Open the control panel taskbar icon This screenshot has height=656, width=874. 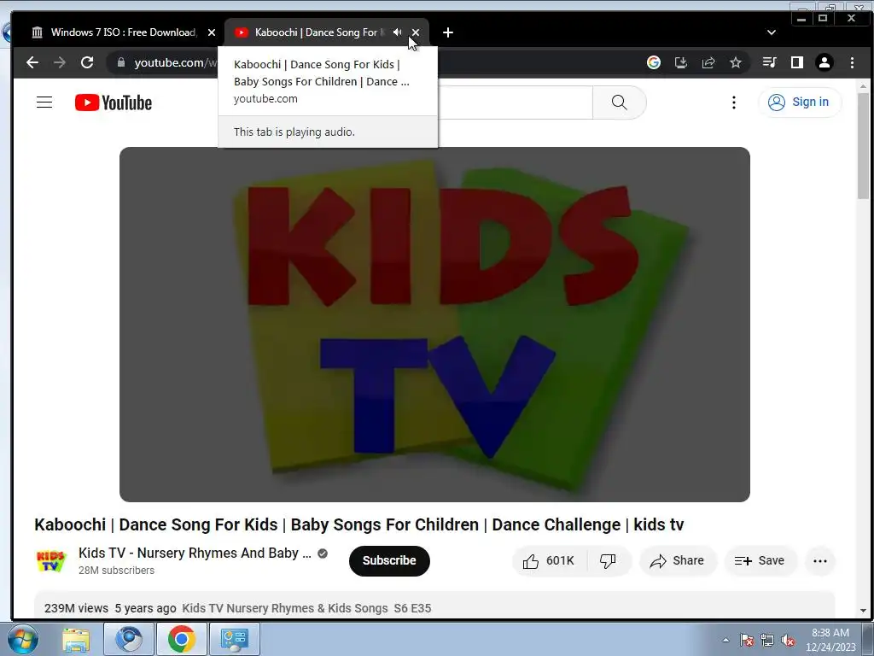pos(234,639)
